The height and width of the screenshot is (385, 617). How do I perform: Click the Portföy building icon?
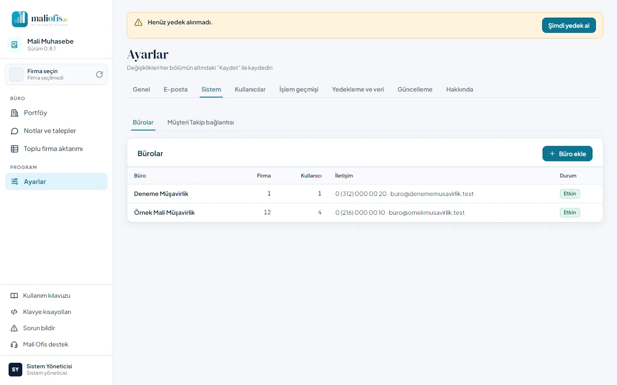click(x=15, y=113)
